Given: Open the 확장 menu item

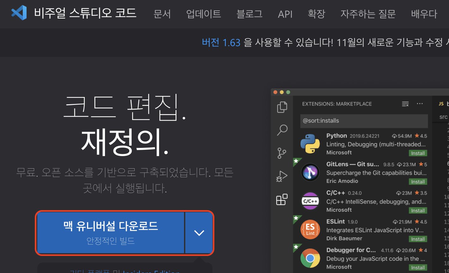Looking at the screenshot, I should coord(317,14).
